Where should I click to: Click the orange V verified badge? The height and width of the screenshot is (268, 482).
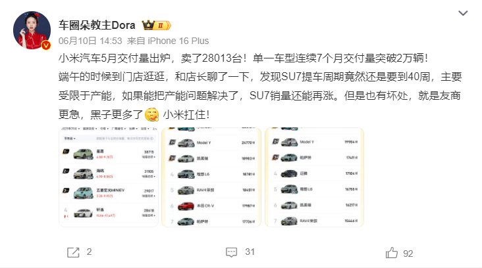[x=46, y=45]
